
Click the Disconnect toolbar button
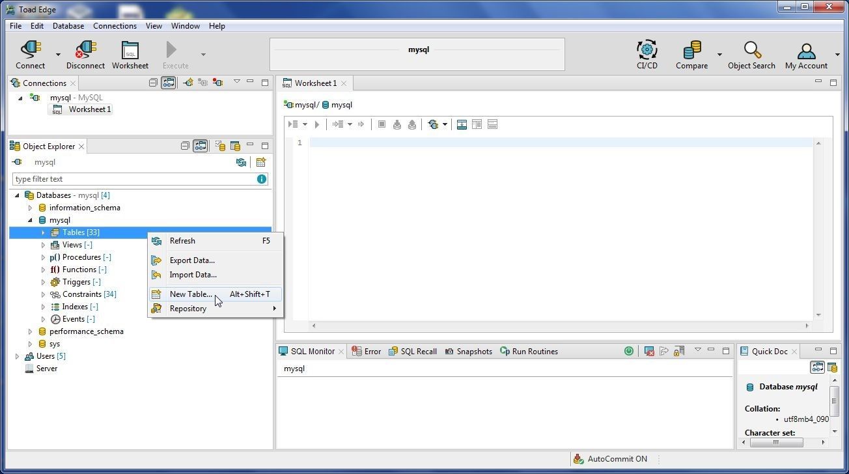coord(85,55)
